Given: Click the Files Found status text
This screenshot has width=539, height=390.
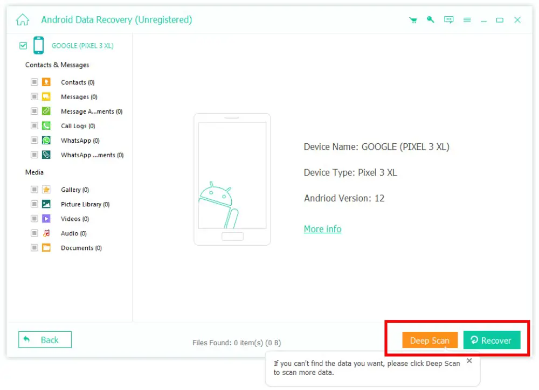Looking at the screenshot, I should 237,343.
